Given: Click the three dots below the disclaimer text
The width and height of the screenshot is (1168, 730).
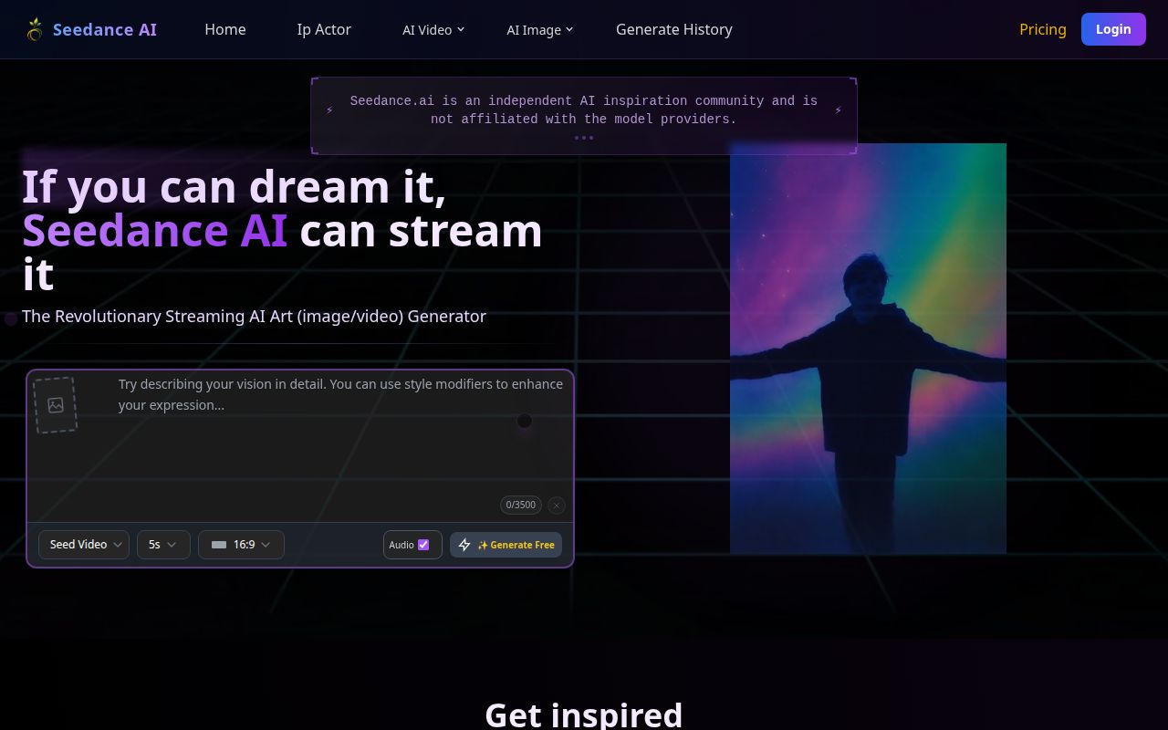Looking at the screenshot, I should point(584,138).
